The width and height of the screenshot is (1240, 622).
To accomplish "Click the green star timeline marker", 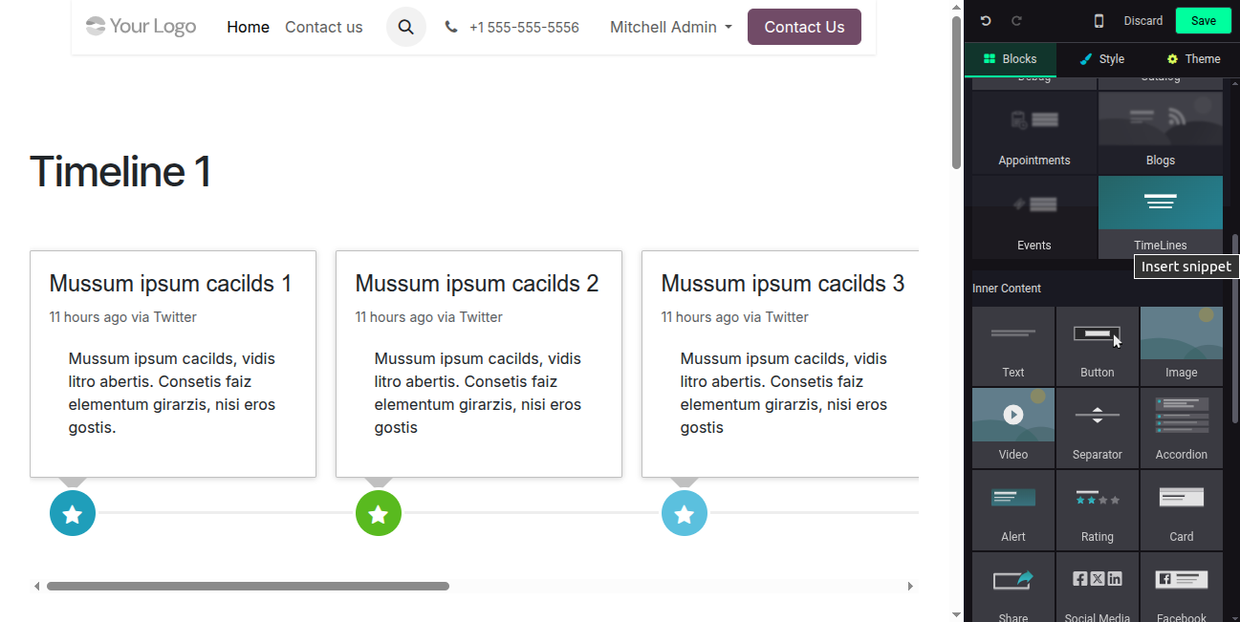I will click(x=379, y=514).
